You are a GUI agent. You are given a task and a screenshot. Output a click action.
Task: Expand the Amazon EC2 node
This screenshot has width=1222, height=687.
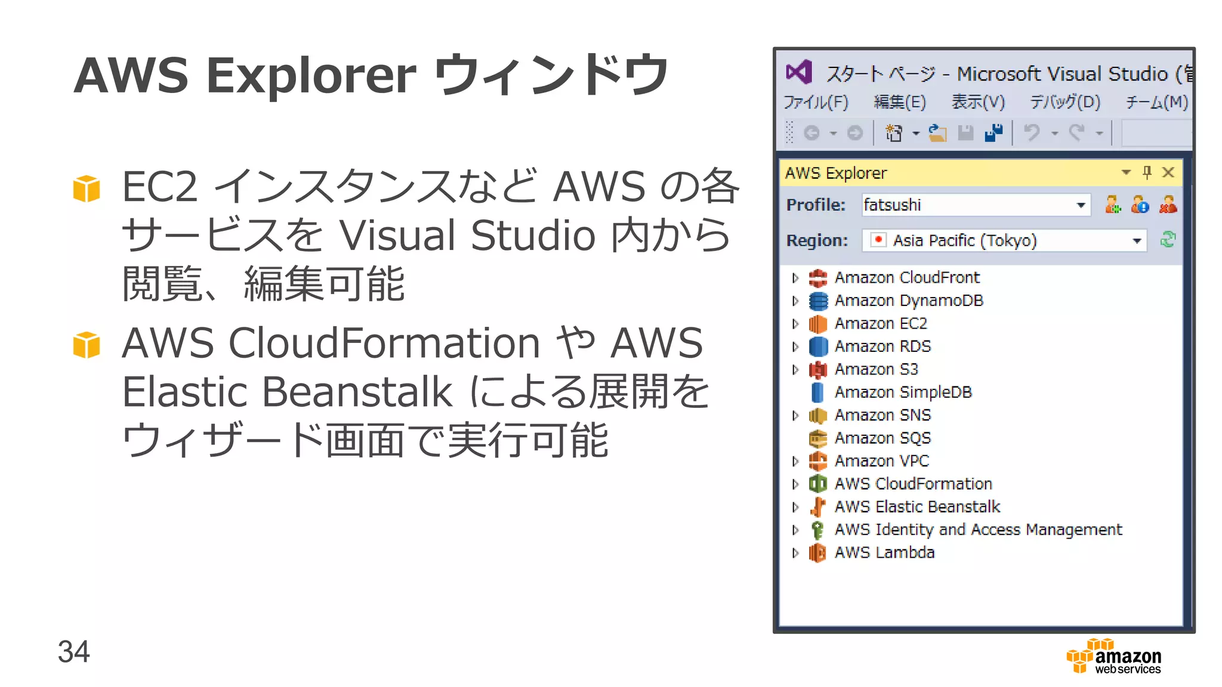[x=795, y=324]
